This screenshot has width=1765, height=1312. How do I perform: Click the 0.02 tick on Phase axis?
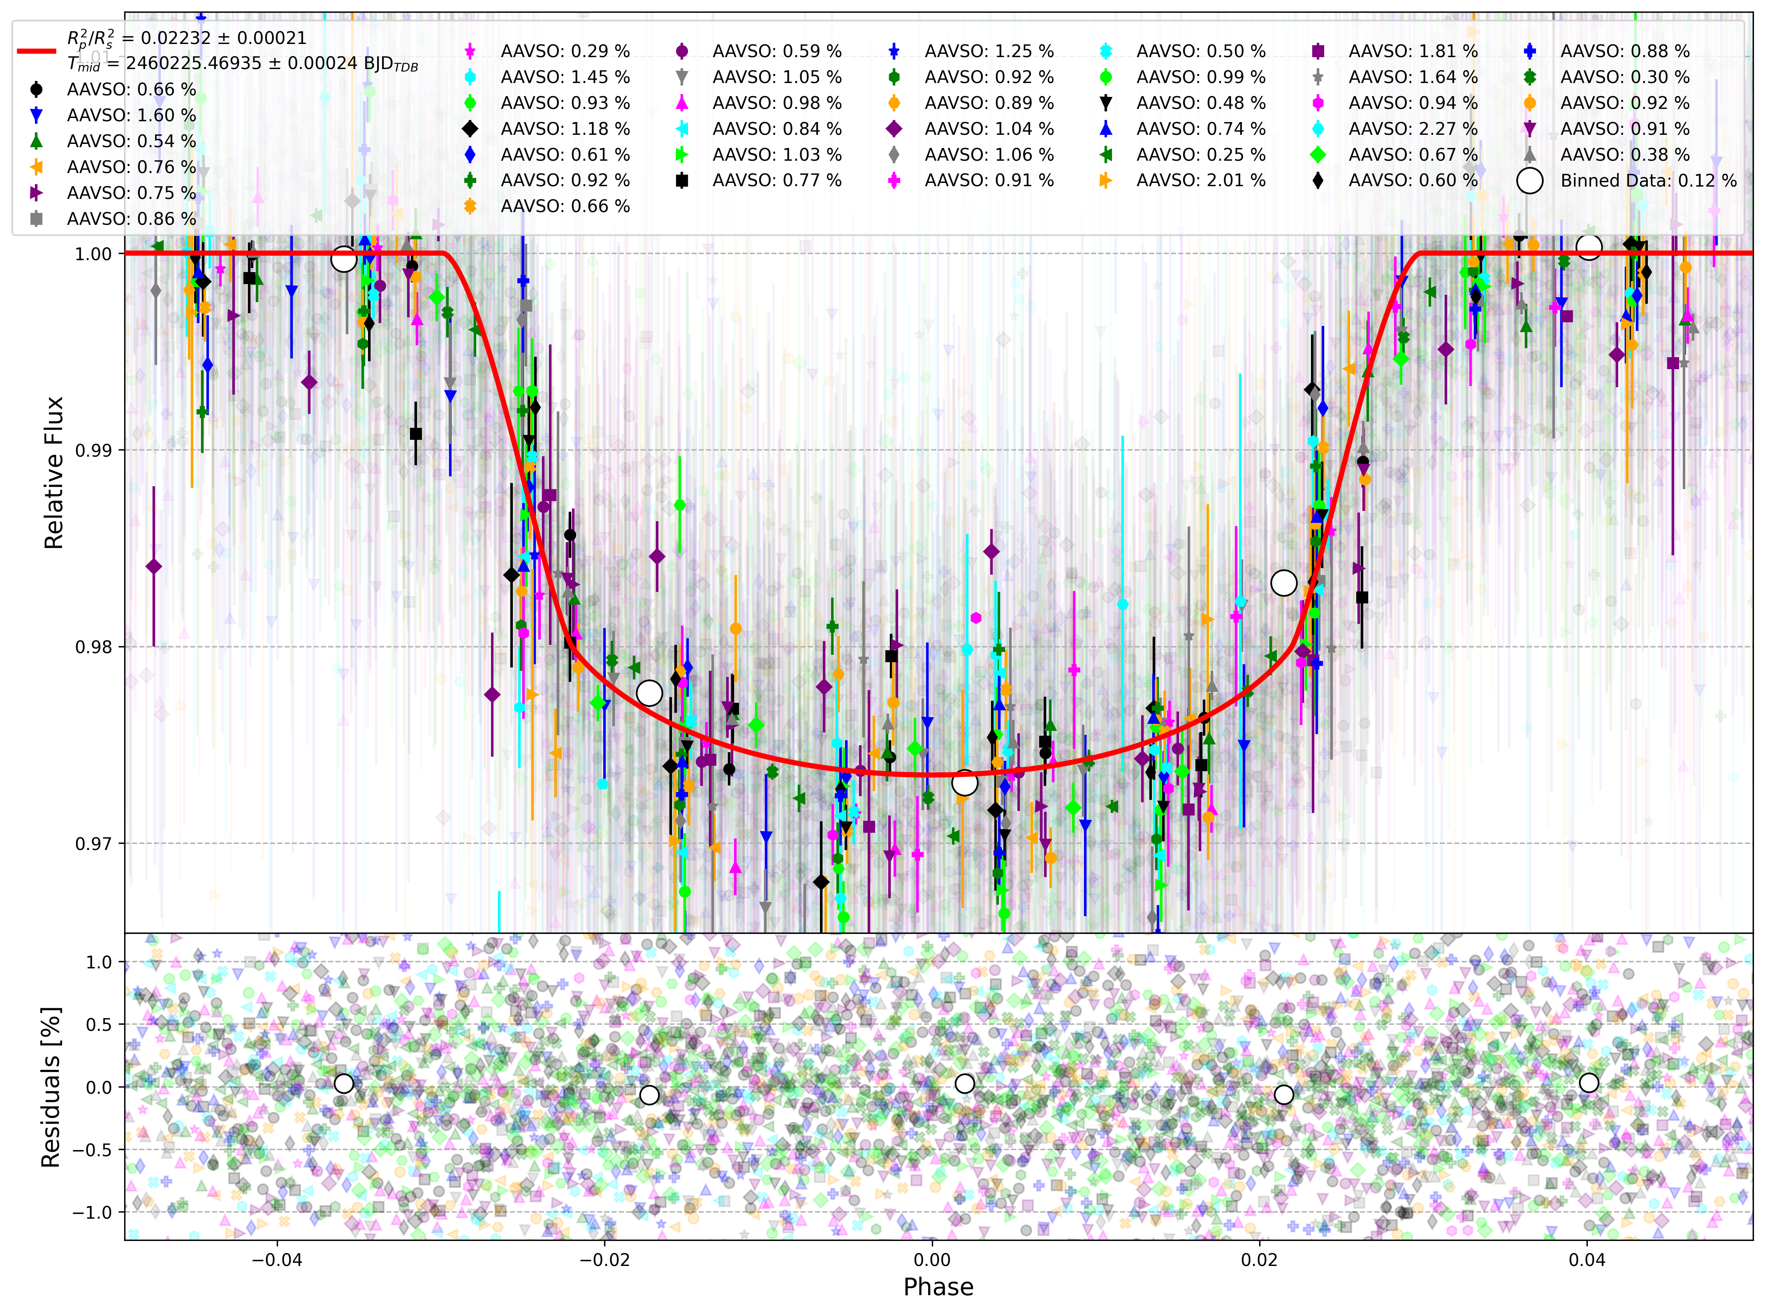pyautogui.click(x=1260, y=1259)
